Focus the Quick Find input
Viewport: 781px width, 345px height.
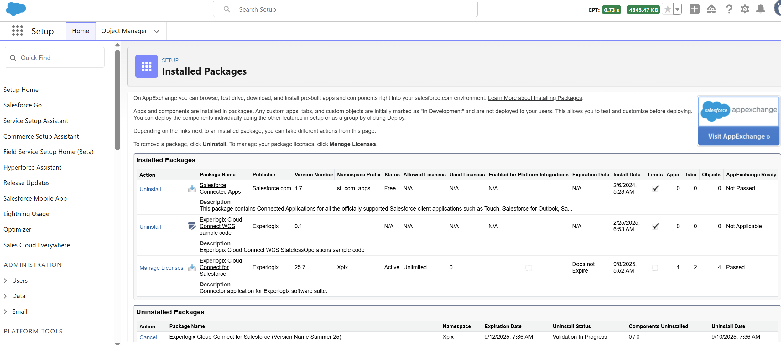[55, 58]
